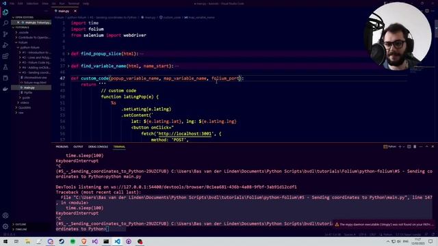Image resolution: width=438 pixels, height=246 pixels.
Task: Expand the Outline section
Action: pos(21,224)
